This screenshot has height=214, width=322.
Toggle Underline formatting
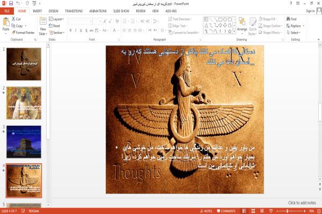(x=81, y=30)
